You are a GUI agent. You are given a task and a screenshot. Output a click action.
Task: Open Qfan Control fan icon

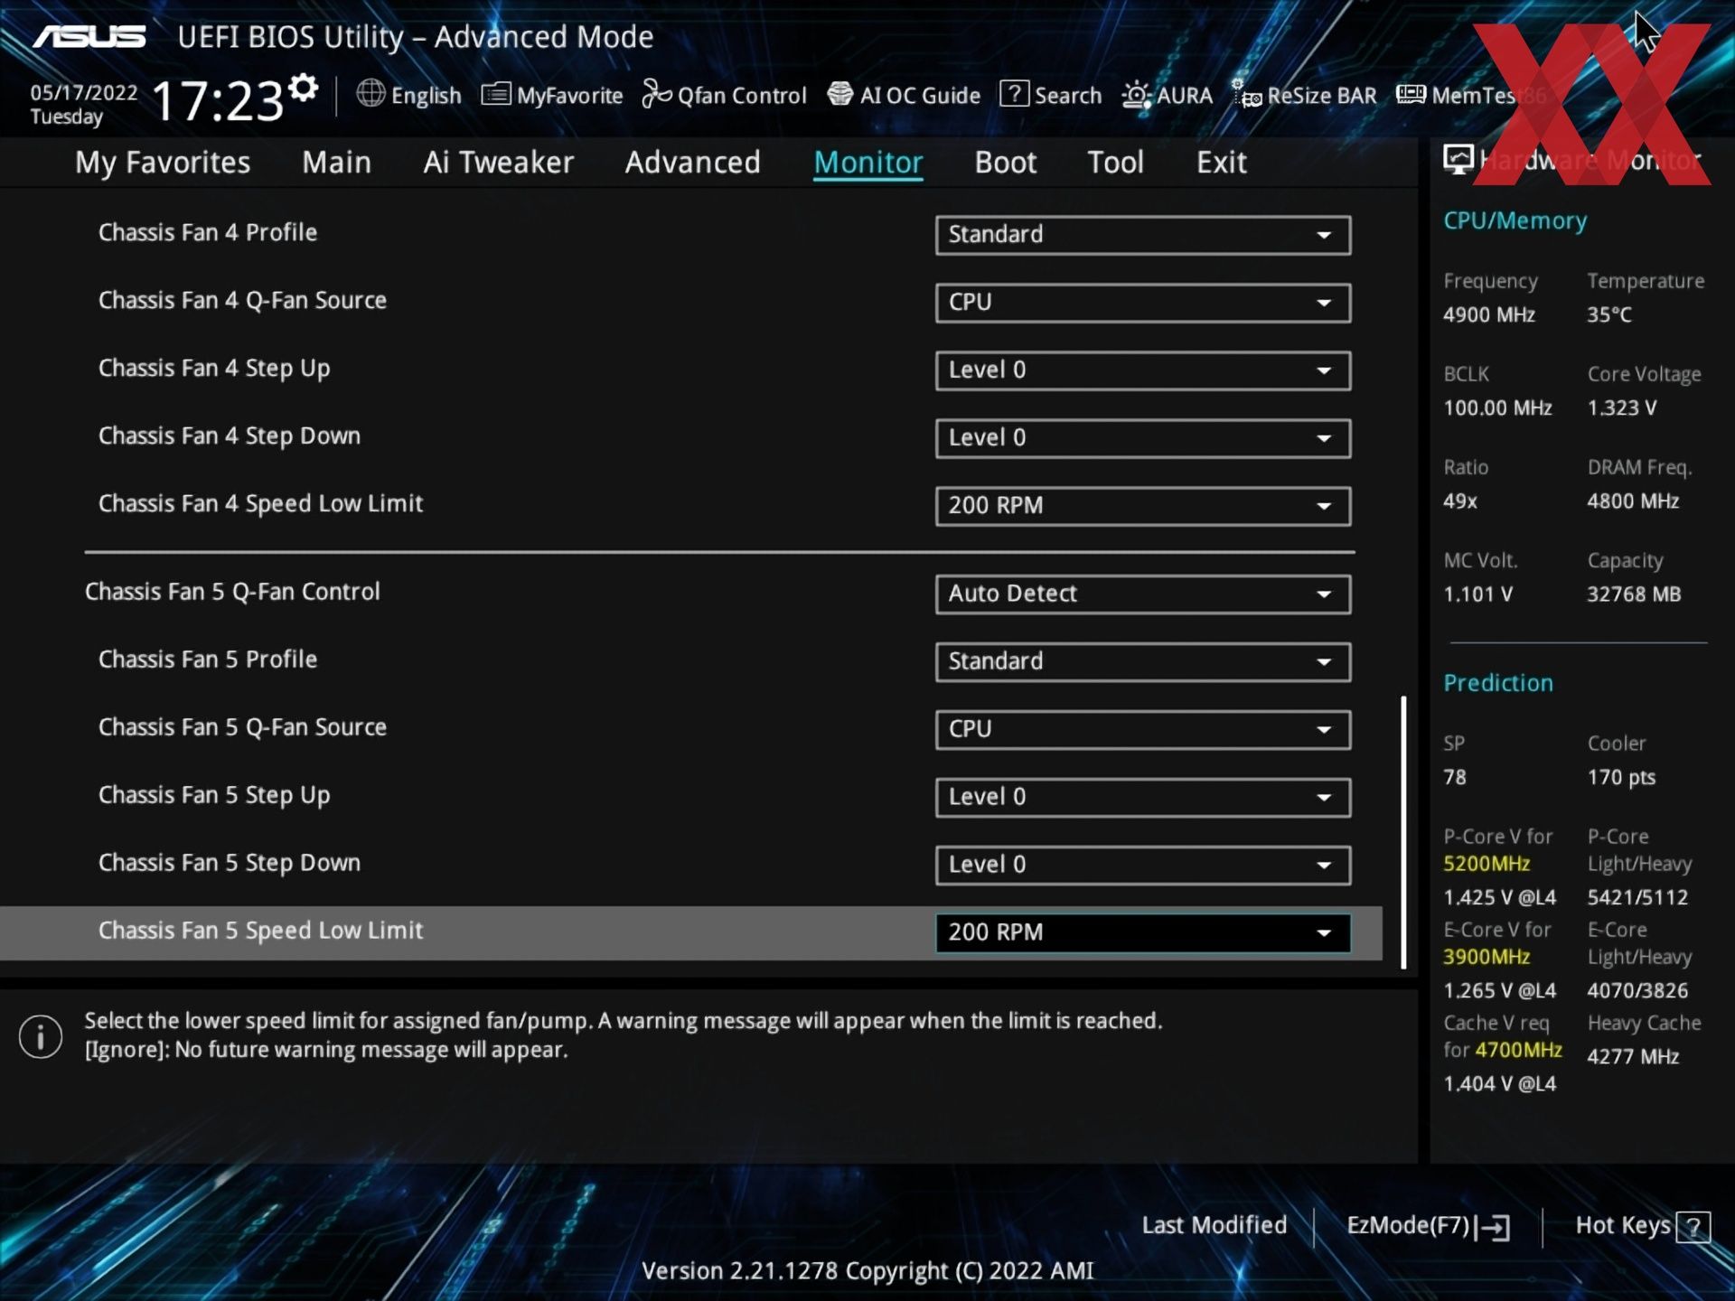(x=657, y=94)
